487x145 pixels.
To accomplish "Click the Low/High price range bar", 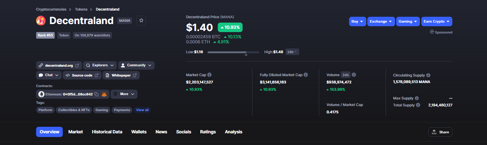I will click(x=234, y=52).
